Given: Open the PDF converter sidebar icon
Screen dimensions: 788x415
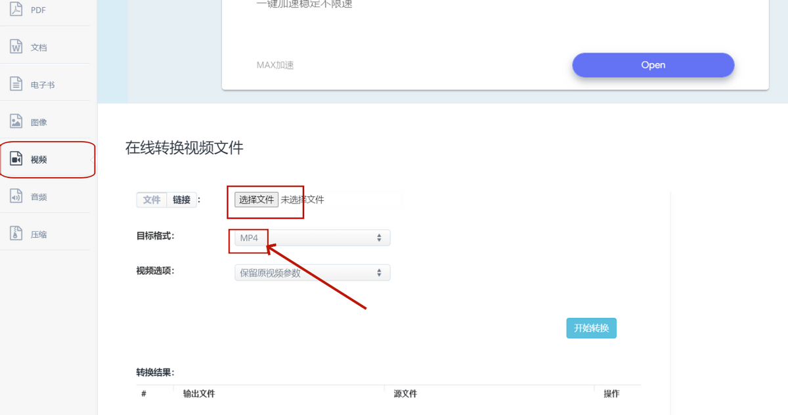Looking at the screenshot, I should point(17,10).
